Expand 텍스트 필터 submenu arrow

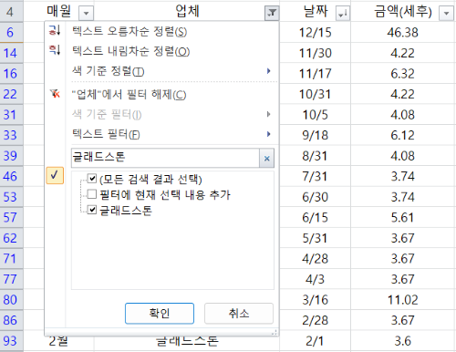[x=268, y=134]
